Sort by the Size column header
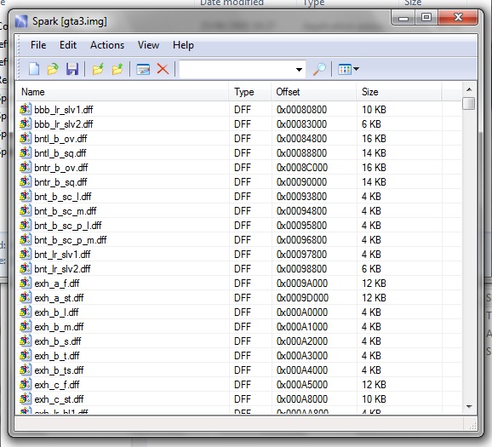The image size is (492, 447). 399,92
